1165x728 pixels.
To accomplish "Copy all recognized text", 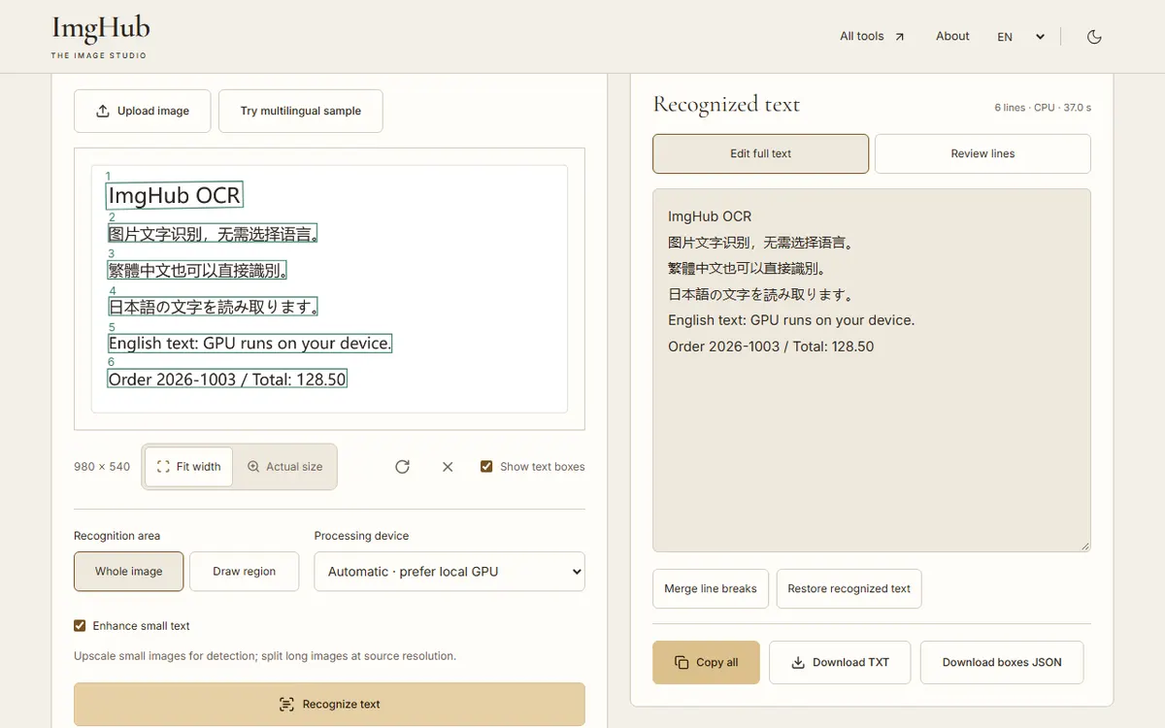I will [706, 662].
